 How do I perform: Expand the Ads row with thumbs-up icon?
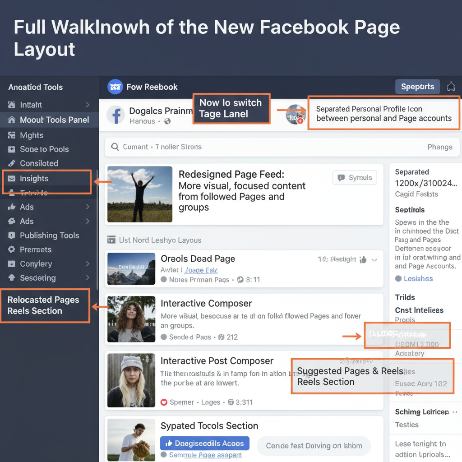tap(88, 207)
